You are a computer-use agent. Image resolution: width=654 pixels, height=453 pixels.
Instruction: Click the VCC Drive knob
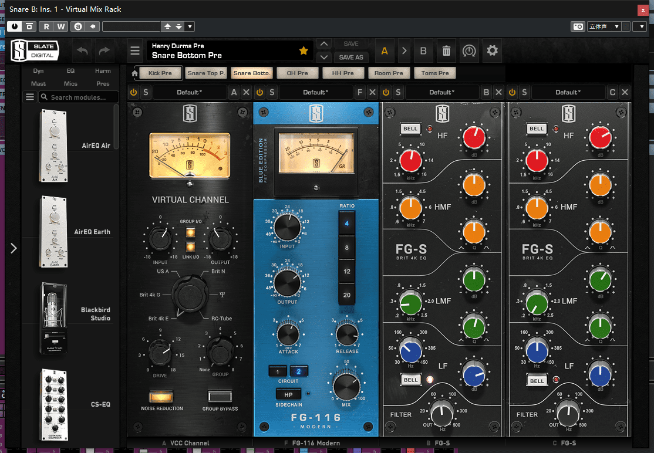[160, 353]
